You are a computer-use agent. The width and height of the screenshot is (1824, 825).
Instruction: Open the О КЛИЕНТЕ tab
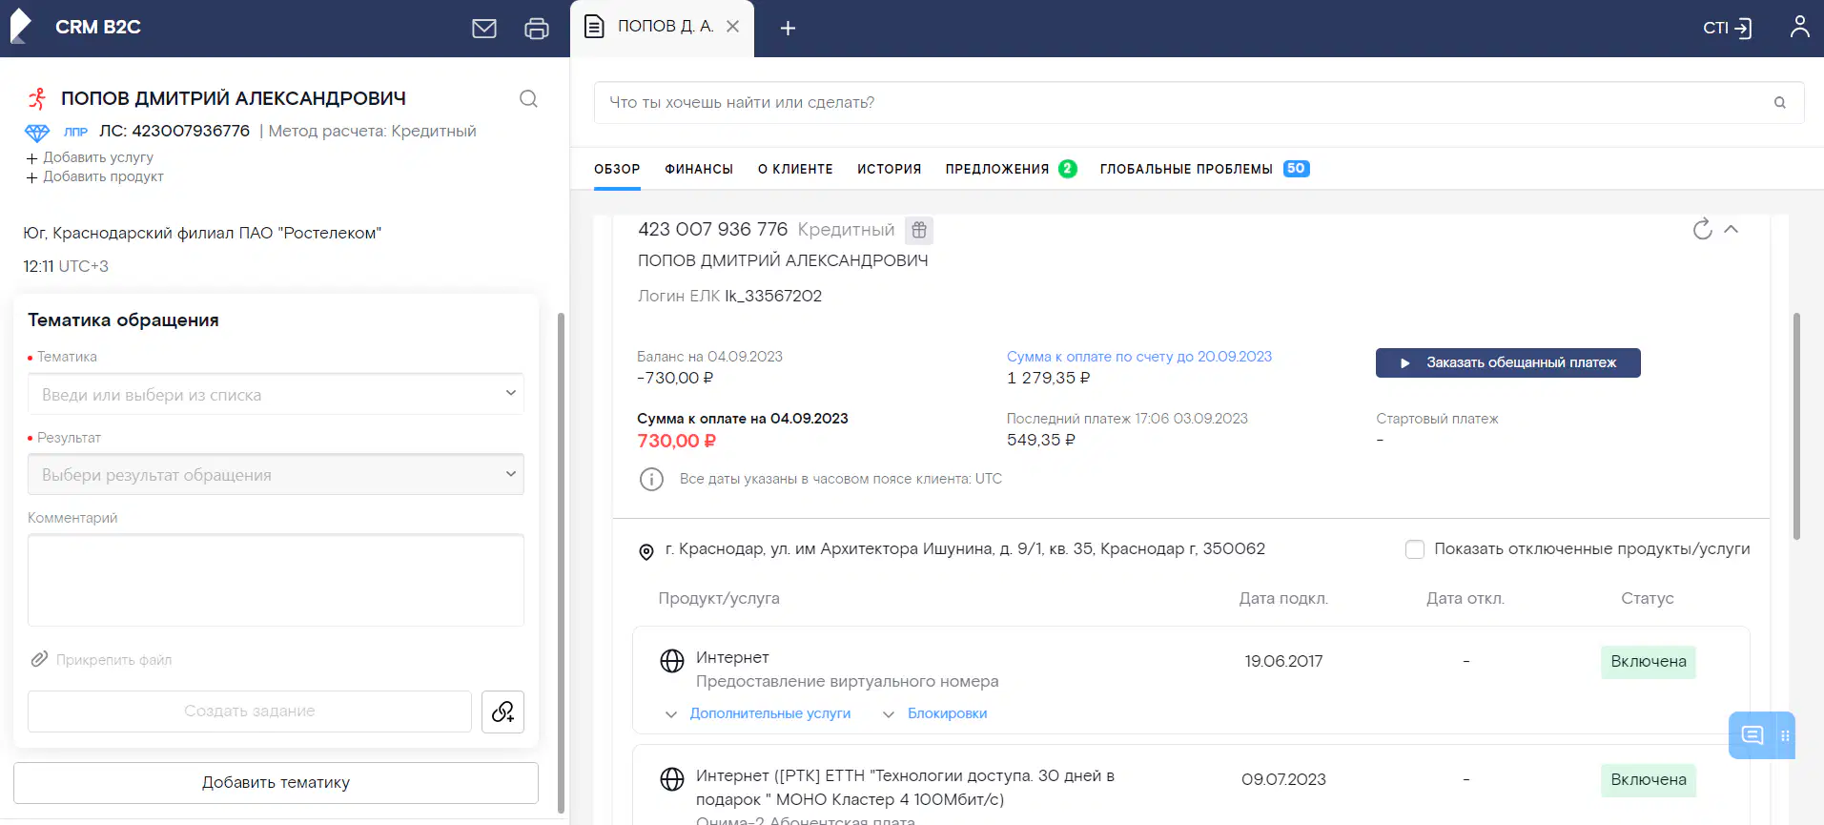point(795,169)
